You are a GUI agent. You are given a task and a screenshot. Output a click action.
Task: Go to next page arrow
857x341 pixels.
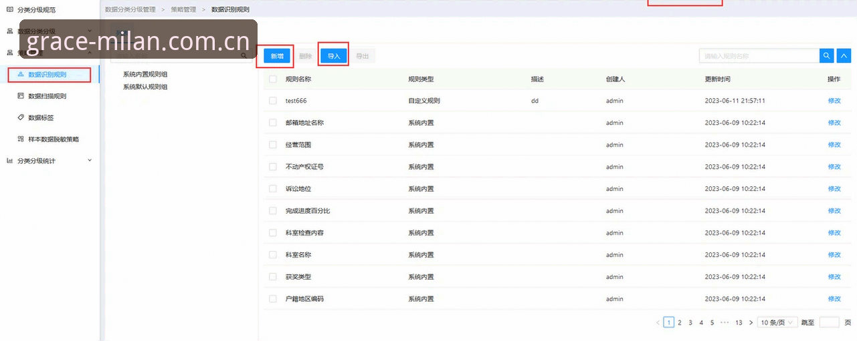(x=751, y=322)
